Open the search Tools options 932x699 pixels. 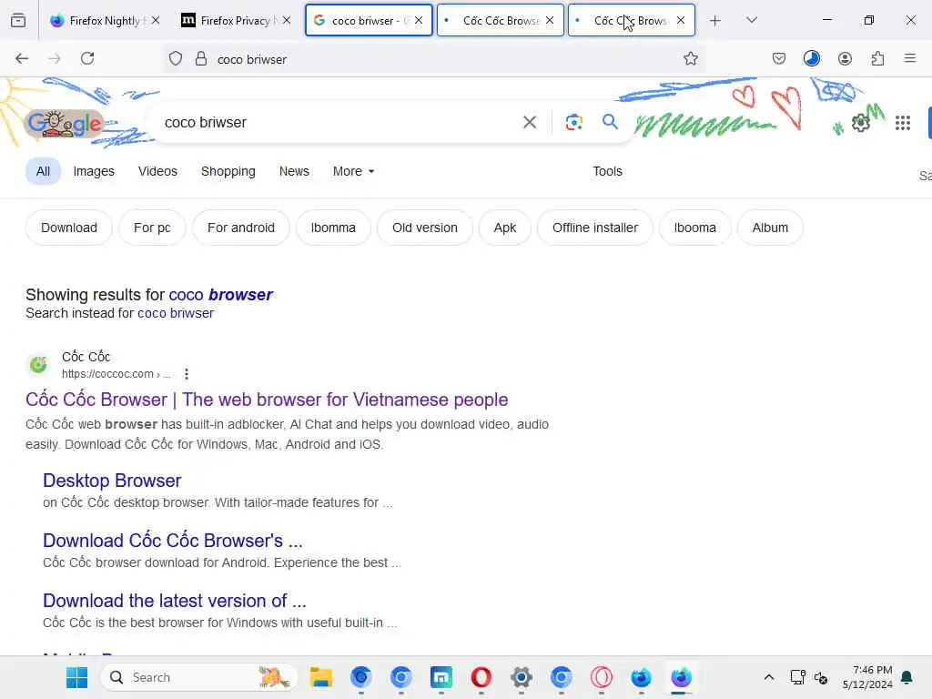pyautogui.click(x=607, y=171)
